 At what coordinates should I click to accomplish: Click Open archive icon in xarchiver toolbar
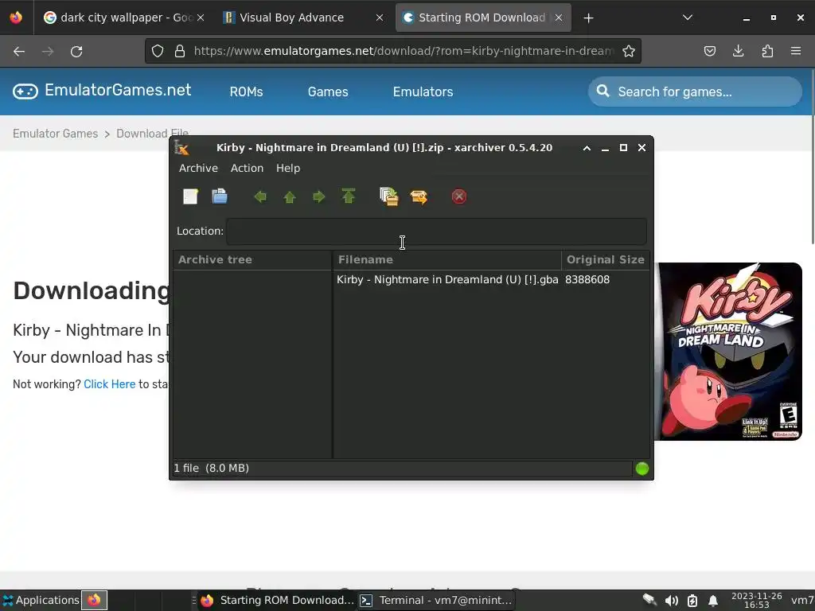220,197
